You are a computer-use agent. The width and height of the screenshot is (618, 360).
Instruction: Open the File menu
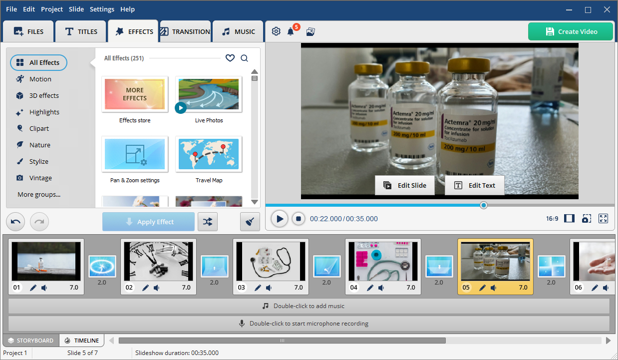click(x=11, y=9)
